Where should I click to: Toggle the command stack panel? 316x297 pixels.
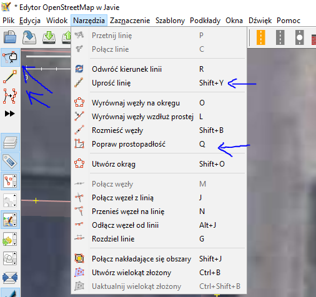tap(10, 239)
